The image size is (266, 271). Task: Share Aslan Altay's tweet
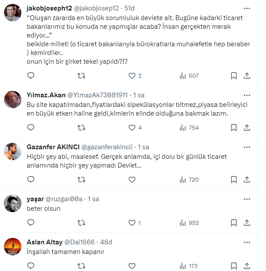pos(247,266)
